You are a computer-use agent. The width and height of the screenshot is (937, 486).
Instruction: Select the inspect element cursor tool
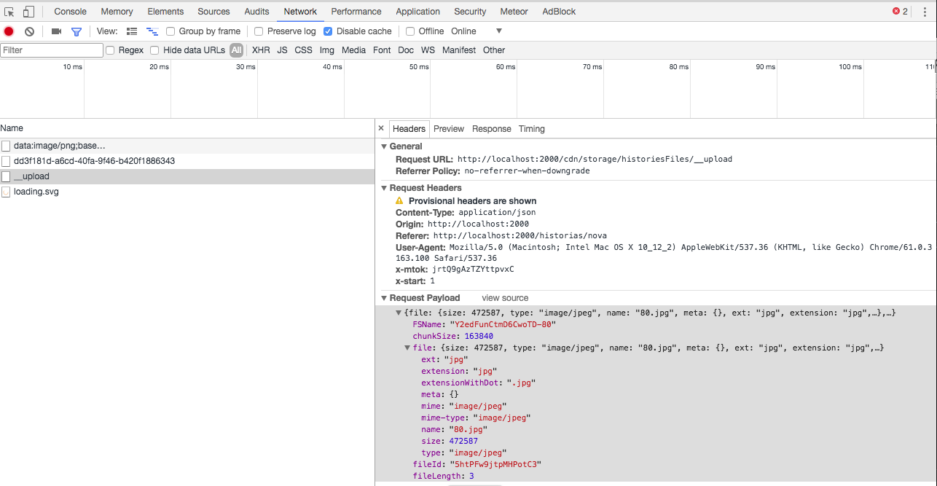click(9, 12)
